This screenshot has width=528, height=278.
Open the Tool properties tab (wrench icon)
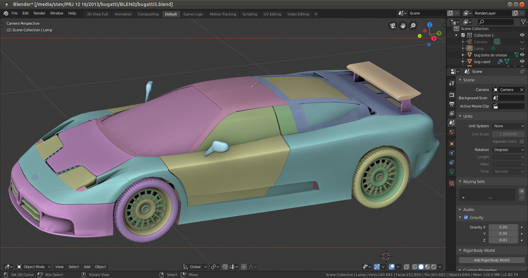point(452,83)
